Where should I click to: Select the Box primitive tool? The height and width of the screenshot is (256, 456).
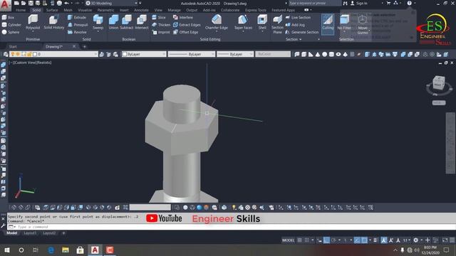(8, 17)
